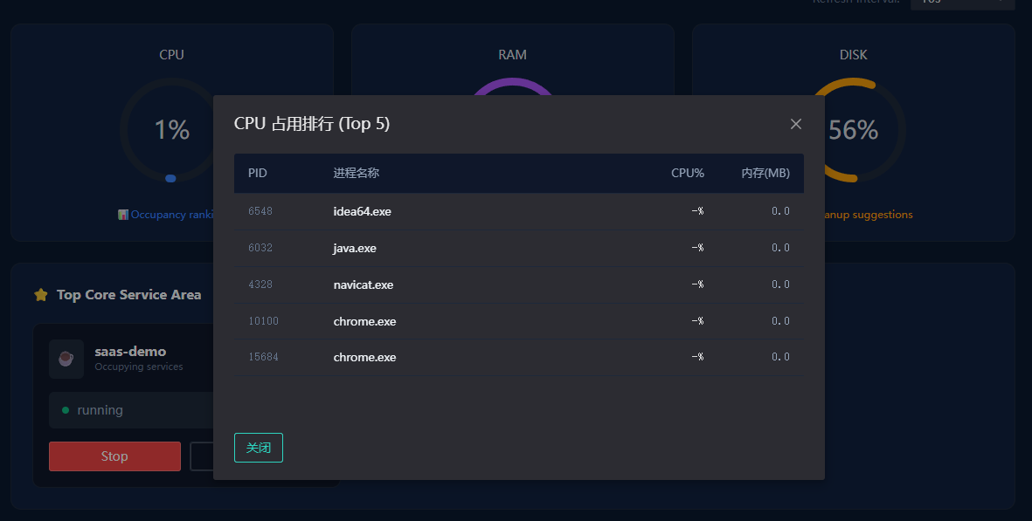Click PID 15684
The height and width of the screenshot is (521, 1032).
click(x=263, y=357)
